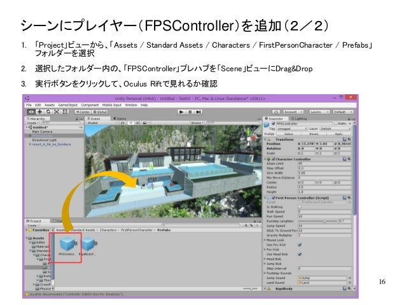Toggle the Hierarchy panel lock icon

point(77,119)
